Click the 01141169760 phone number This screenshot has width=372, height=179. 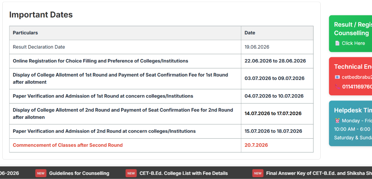point(357,87)
